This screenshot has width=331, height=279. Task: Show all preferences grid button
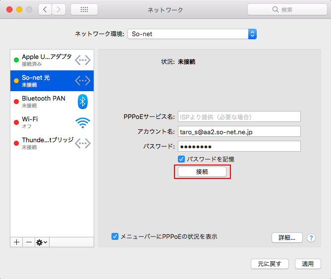(x=84, y=9)
